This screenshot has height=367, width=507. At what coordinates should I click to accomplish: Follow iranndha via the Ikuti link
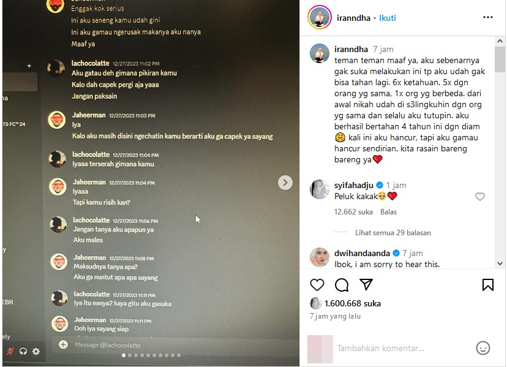click(x=388, y=18)
